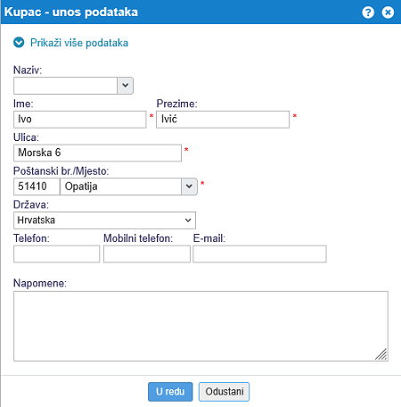Expand the Naziv dropdown arrow

click(x=125, y=86)
